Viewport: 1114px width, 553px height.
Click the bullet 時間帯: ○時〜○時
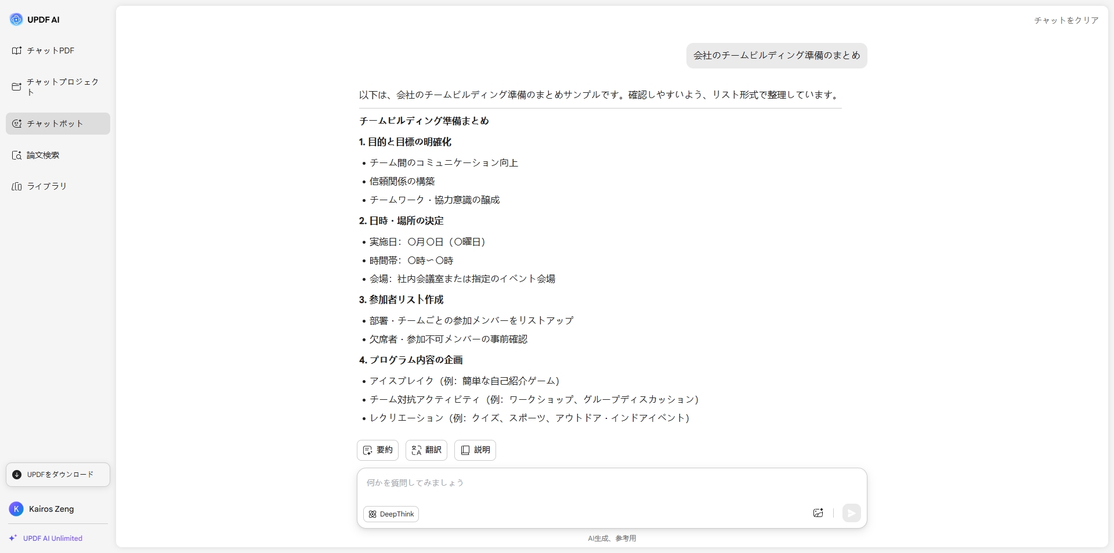tap(411, 261)
